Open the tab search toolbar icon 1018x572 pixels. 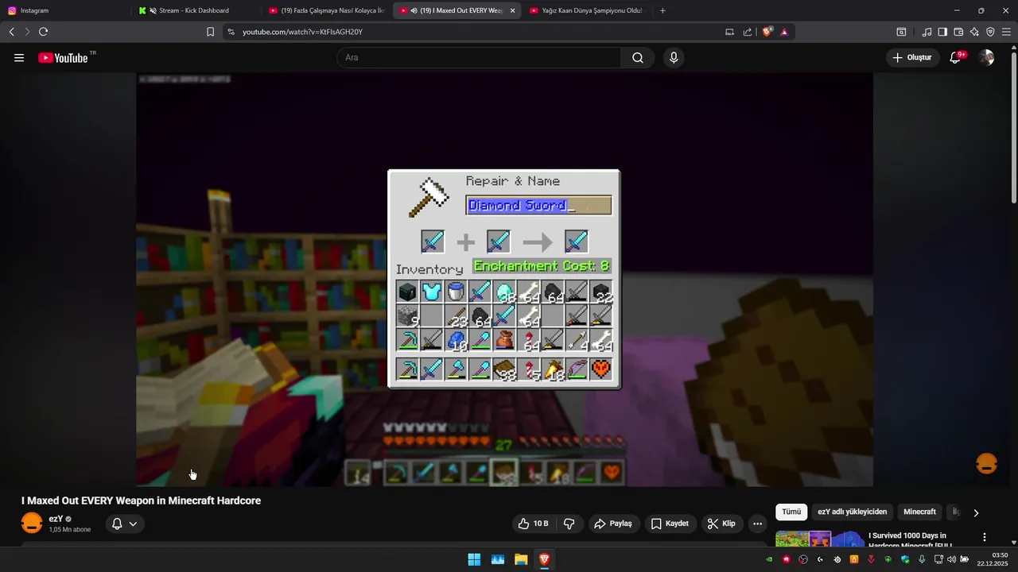tap(901, 32)
